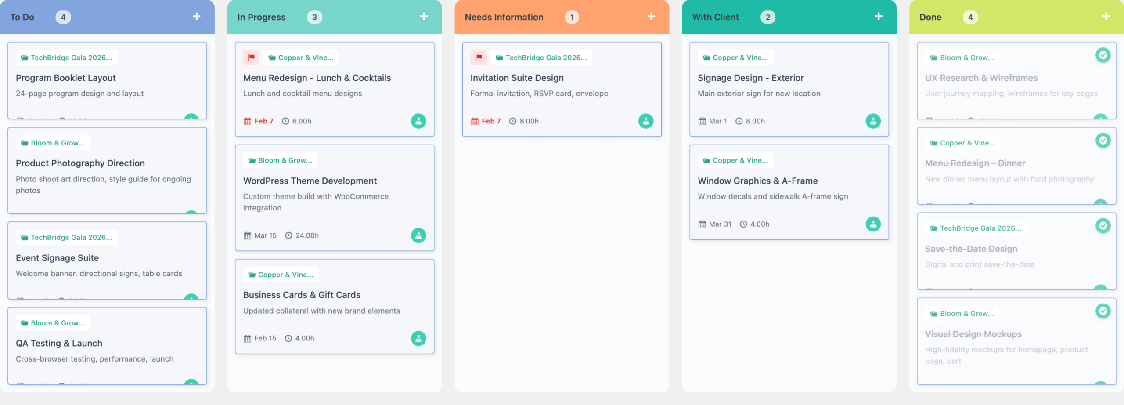Click assignee avatar on Signage Design Exterior card
The height and width of the screenshot is (405, 1124).
873,121
